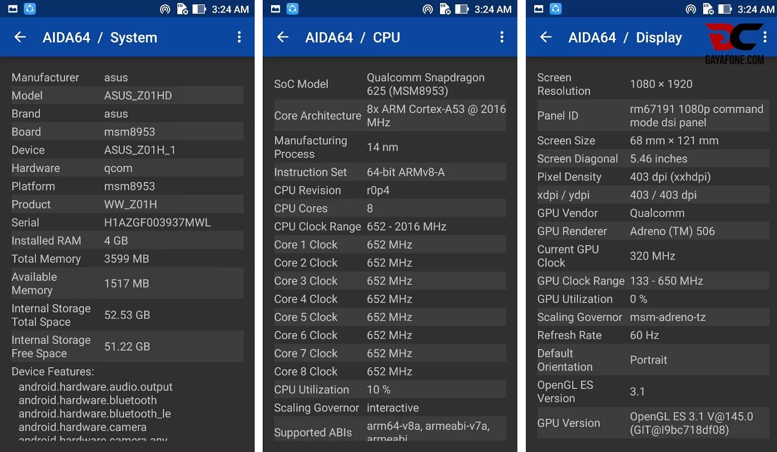Select the Core Architecture value
Screen dimensions: 777x452
(436, 115)
